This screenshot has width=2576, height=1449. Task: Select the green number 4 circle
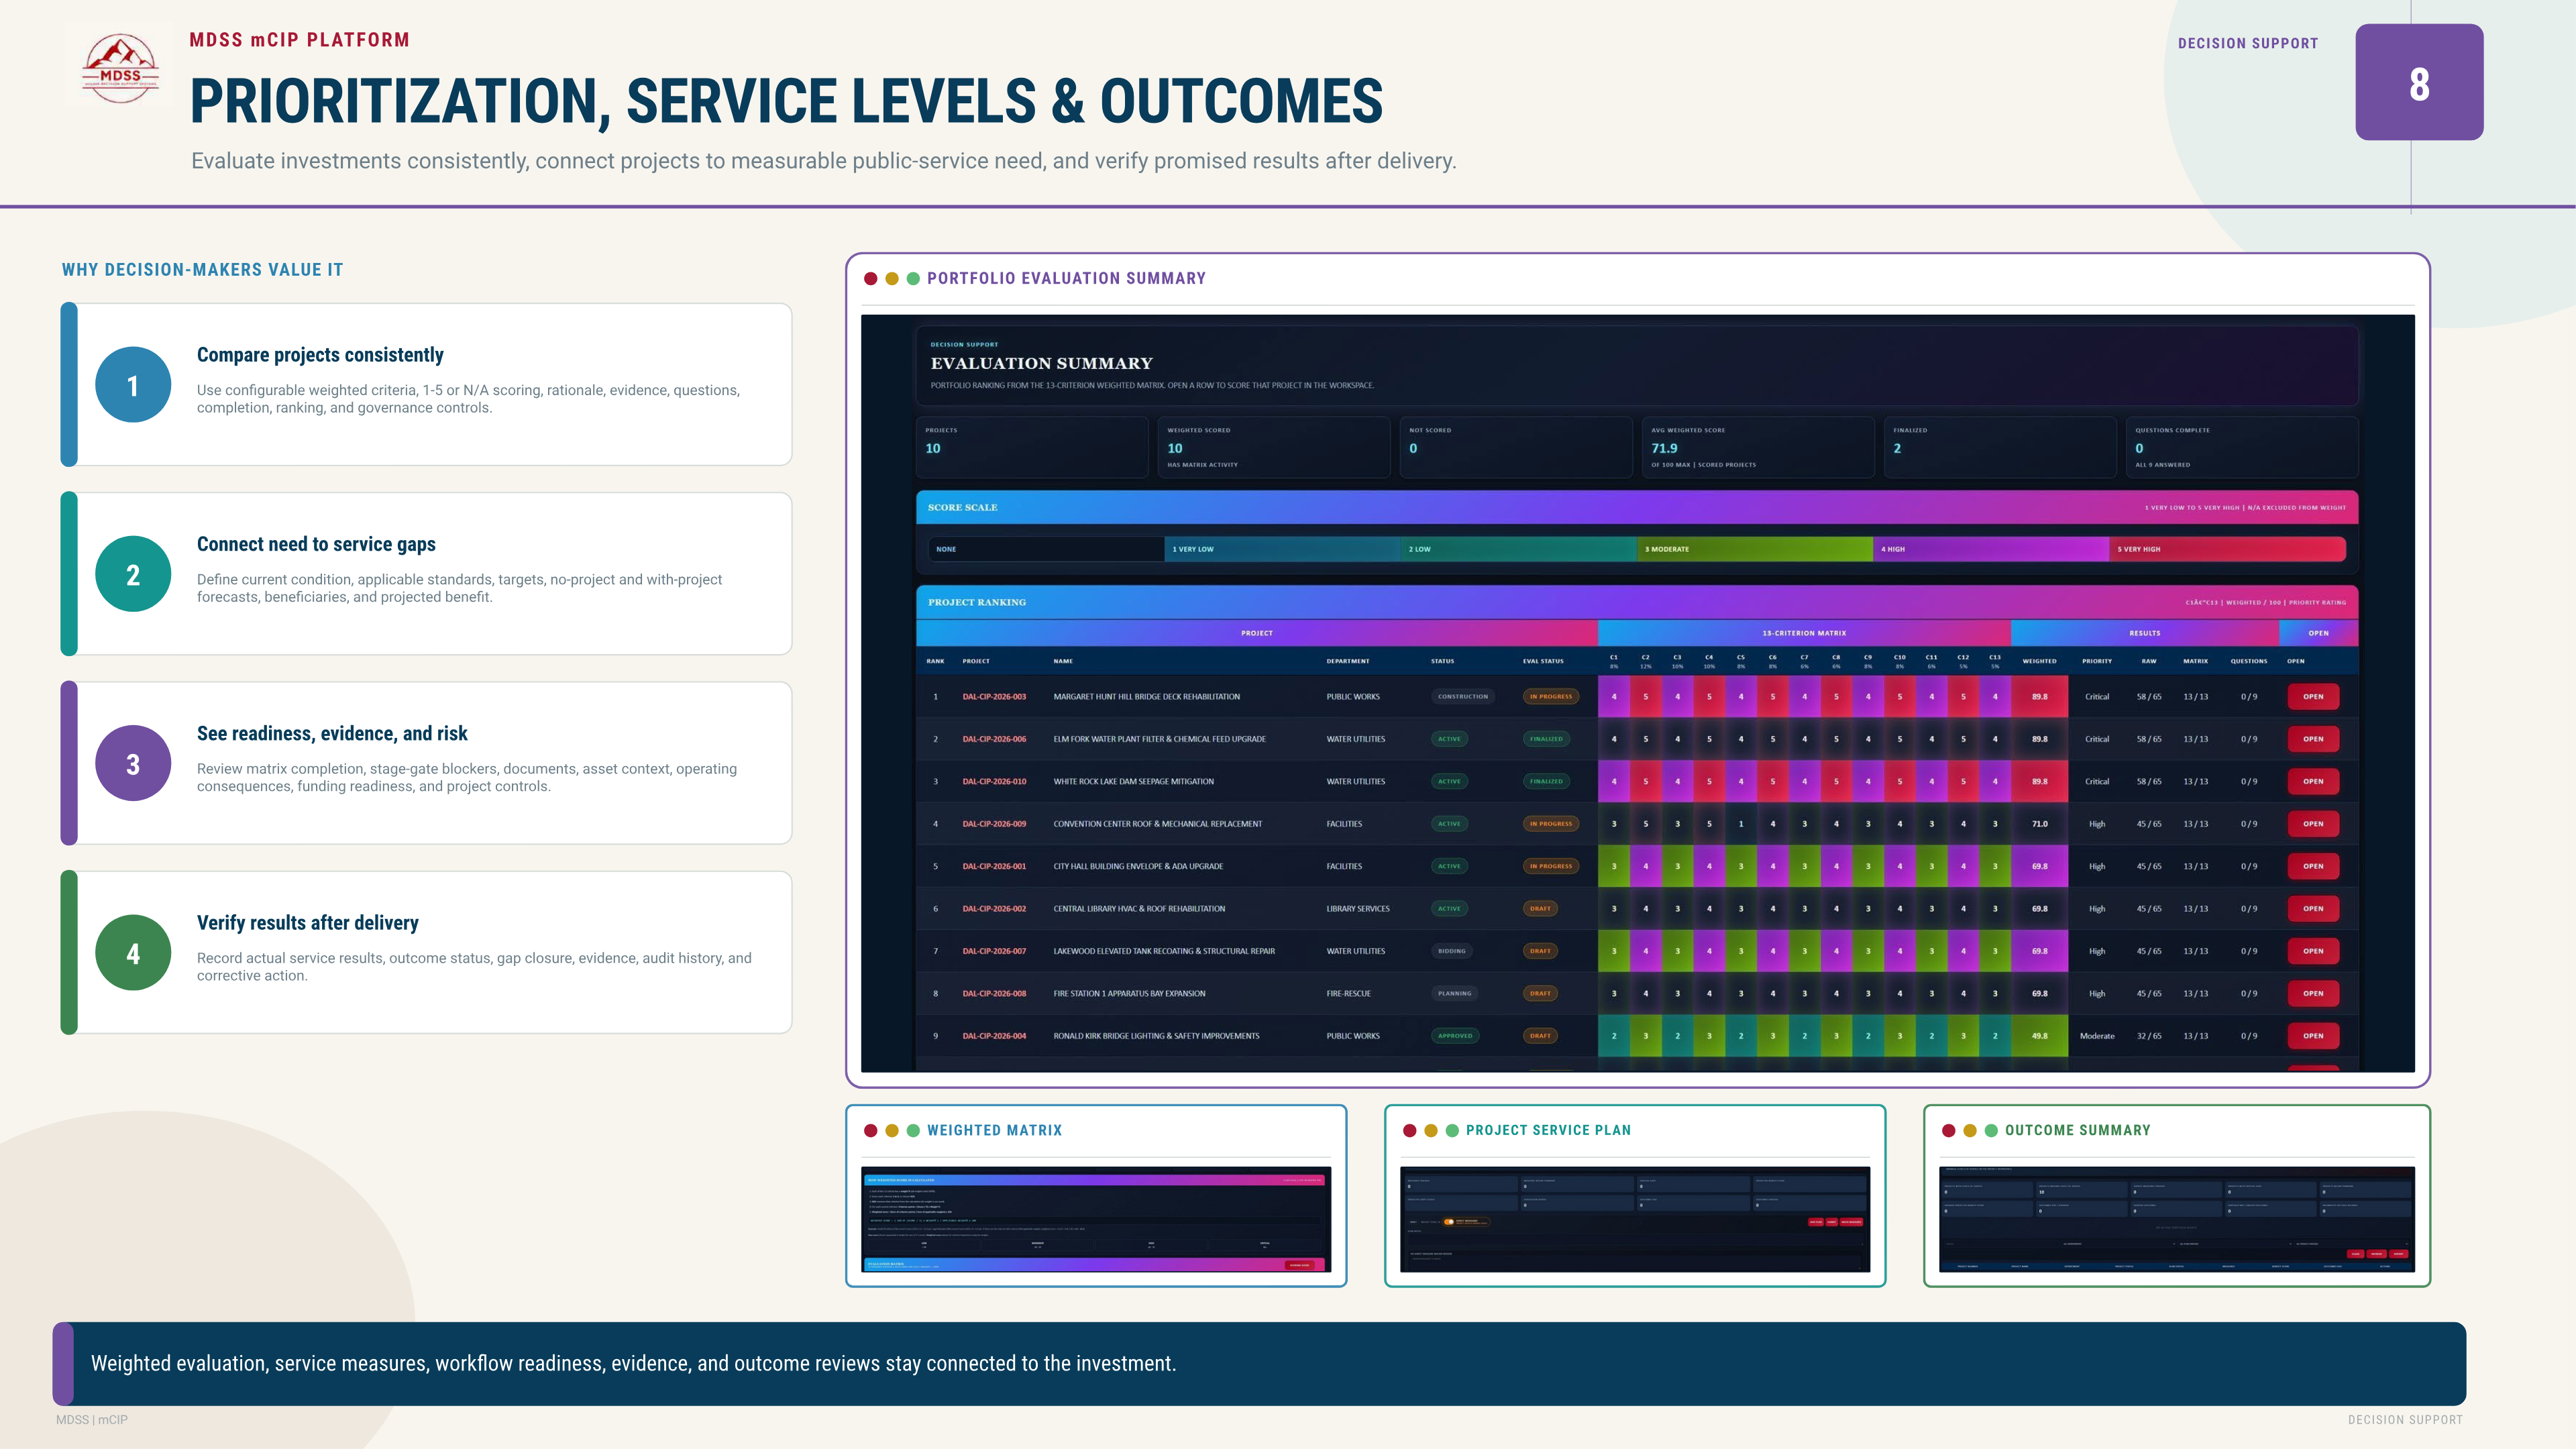pos(133,953)
